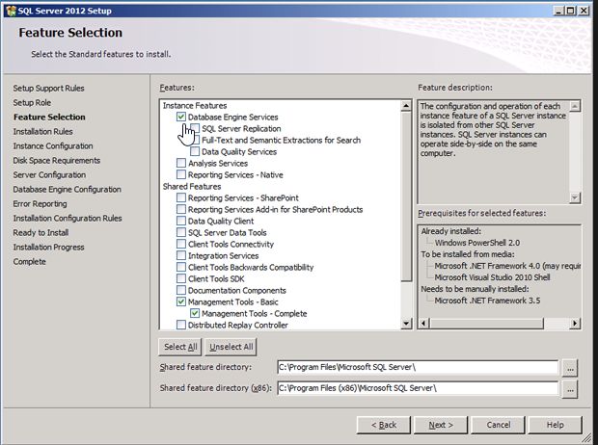Select Instance Features tree heading
The image size is (598, 445).
[195, 106]
